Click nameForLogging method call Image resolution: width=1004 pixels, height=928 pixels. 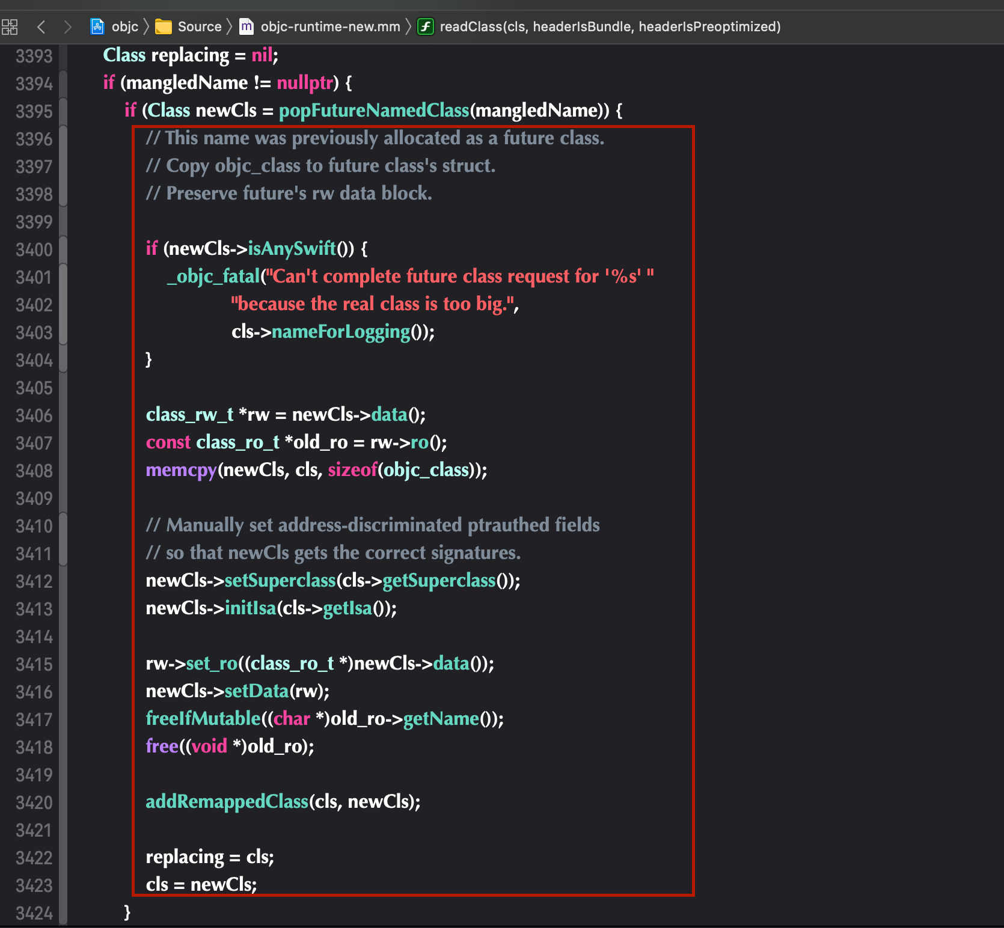tap(341, 331)
